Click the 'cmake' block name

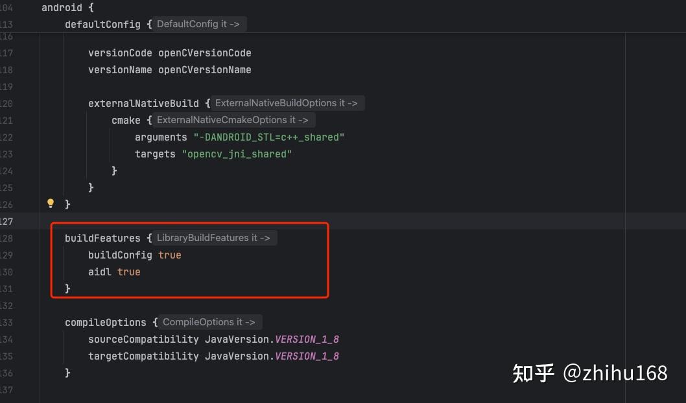pos(126,121)
